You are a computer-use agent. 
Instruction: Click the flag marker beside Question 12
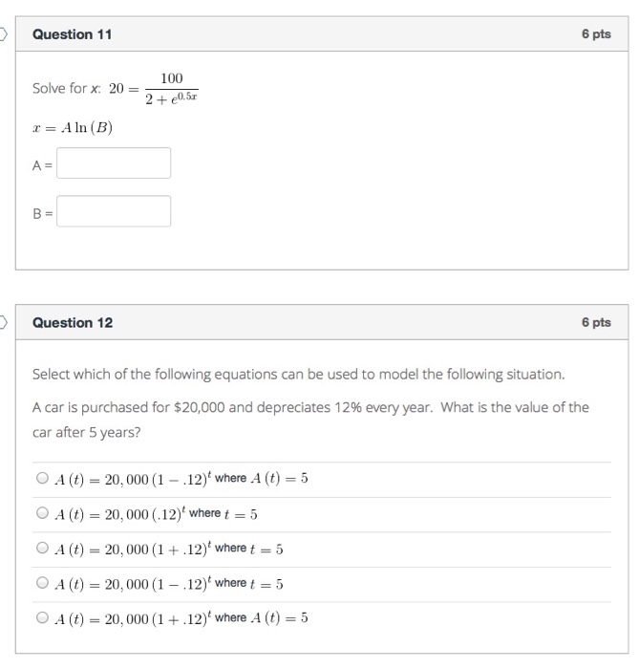pyautogui.click(x=4, y=322)
